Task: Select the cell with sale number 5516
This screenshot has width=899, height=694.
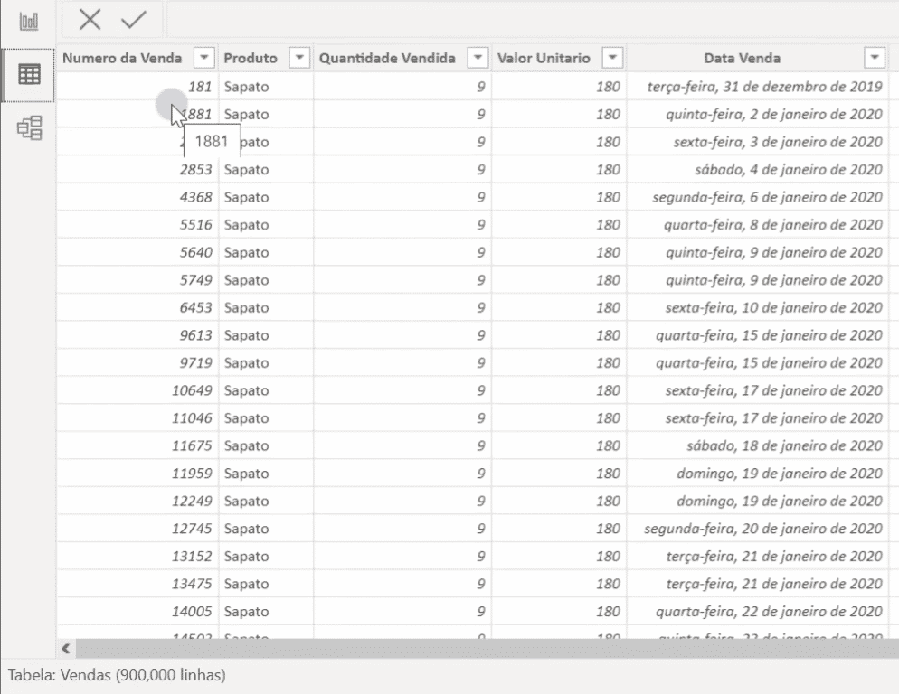Action: [137, 225]
